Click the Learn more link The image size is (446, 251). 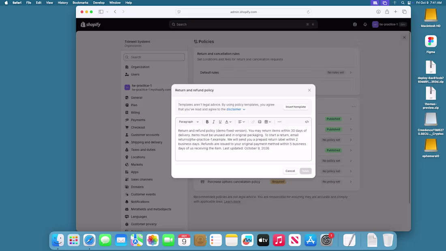tap(232, 202)
